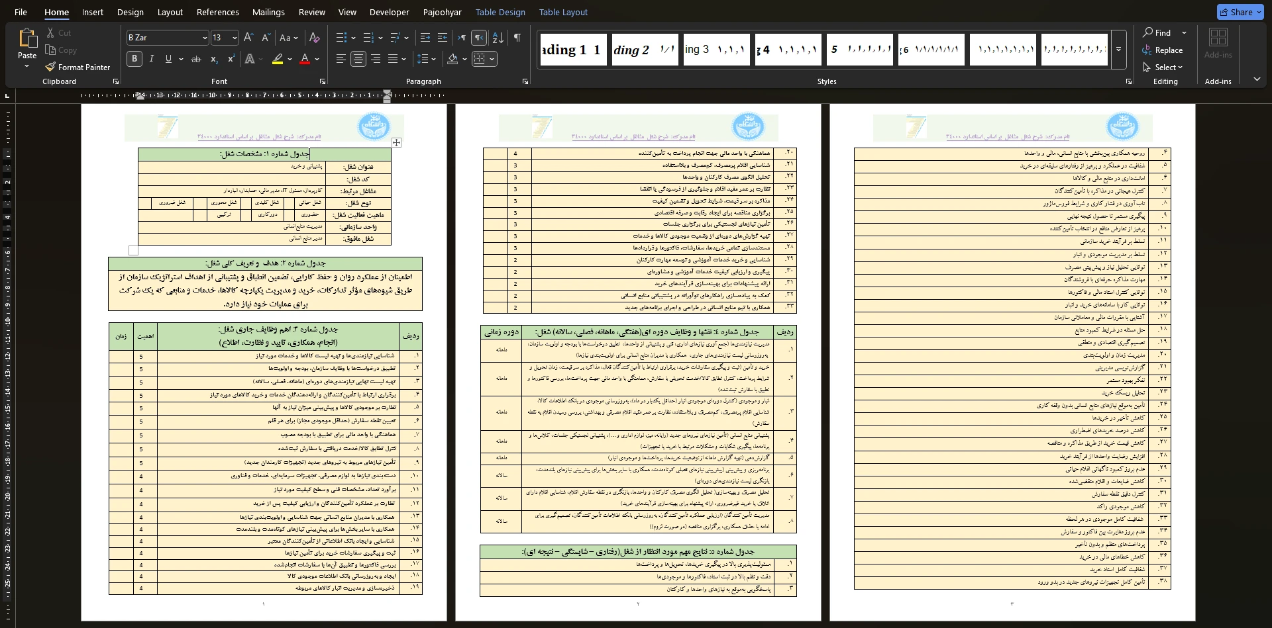Open the B Zar font name dropdown
This screenshot has height=628, width=1272.
[204, 38]
